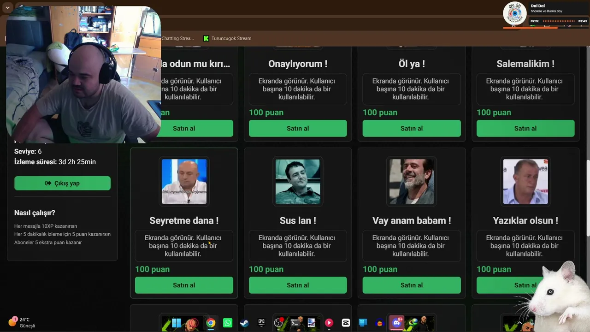
Task: Open CapCut from the taskbar
Action: click(346, 323)
